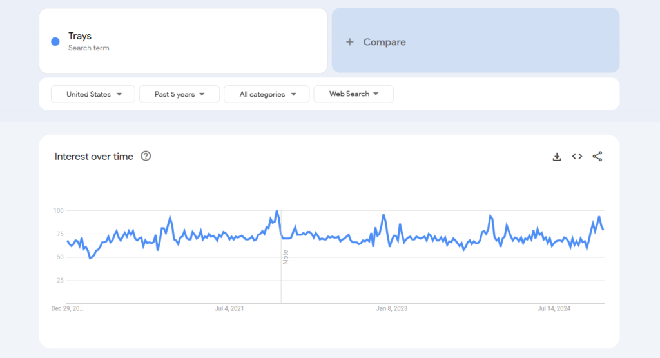This screenshot has height=358, width=660.
Task: Expand the All categories dropdown
Action: click(266, 94)
